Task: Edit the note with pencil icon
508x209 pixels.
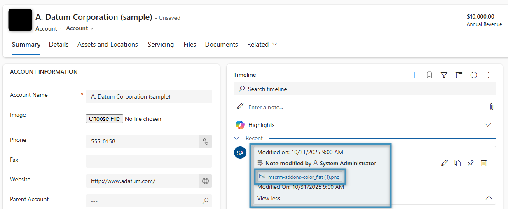Action: point(444,163)
